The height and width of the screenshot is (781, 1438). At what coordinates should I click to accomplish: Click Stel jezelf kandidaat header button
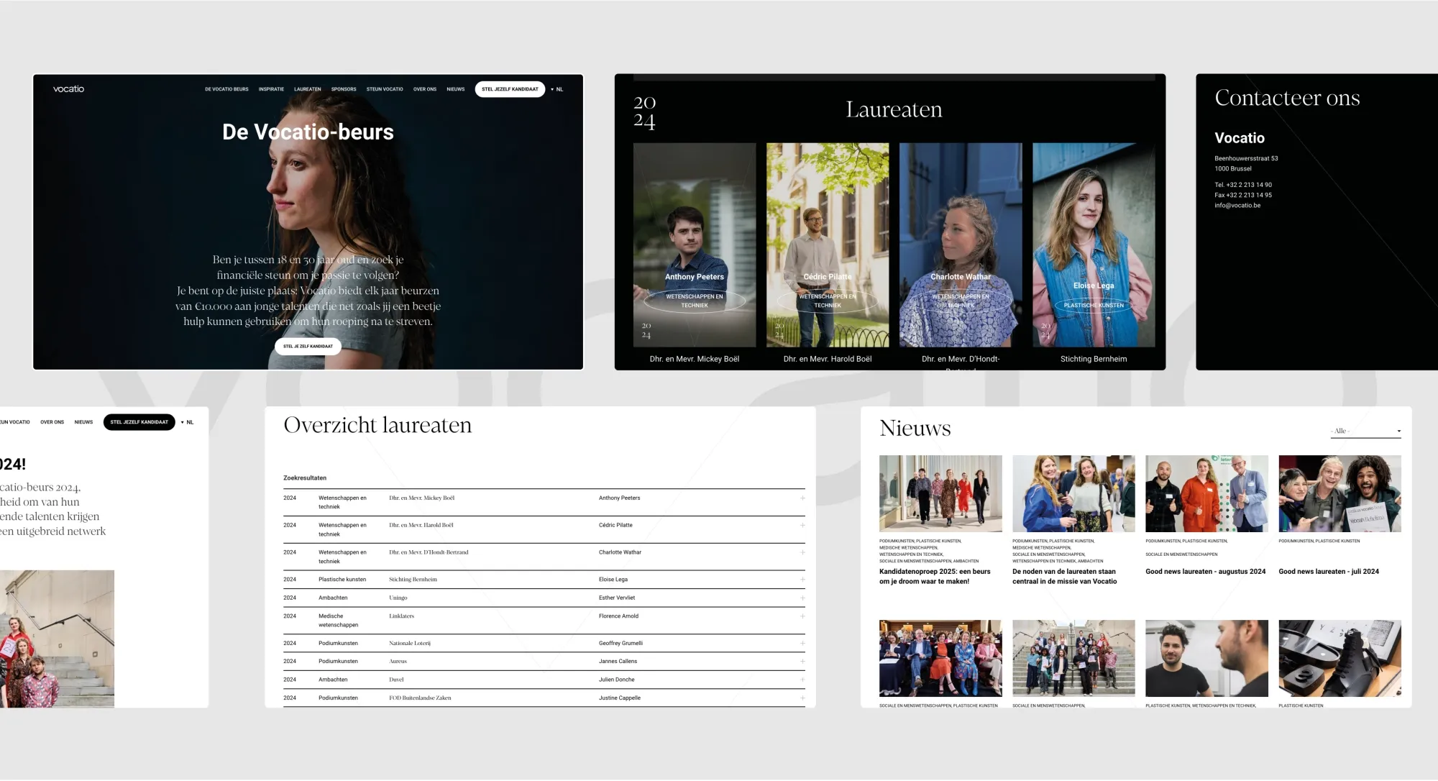click(x=510, y=90)
